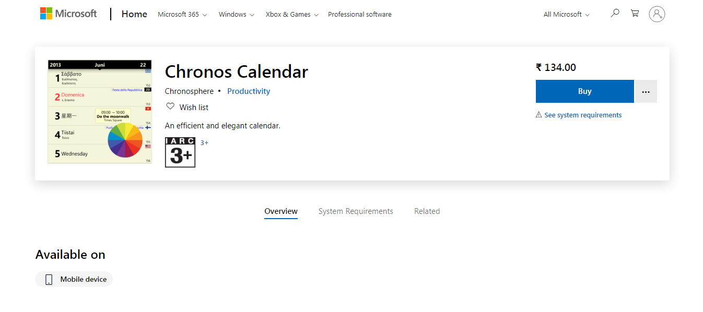Expand the All Microsoft menu

566,15
